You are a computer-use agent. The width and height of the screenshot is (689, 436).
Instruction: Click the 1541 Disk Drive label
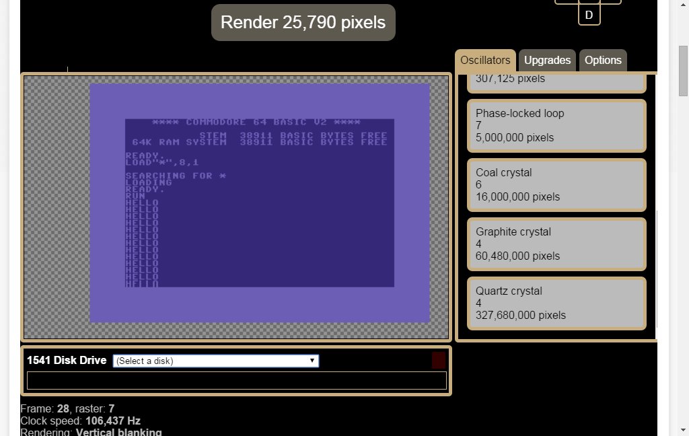[67, 361]
